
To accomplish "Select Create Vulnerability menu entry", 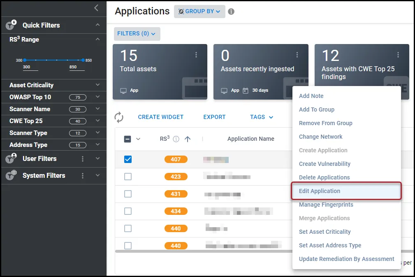I will pyautogui.click(x=346, y=164).
